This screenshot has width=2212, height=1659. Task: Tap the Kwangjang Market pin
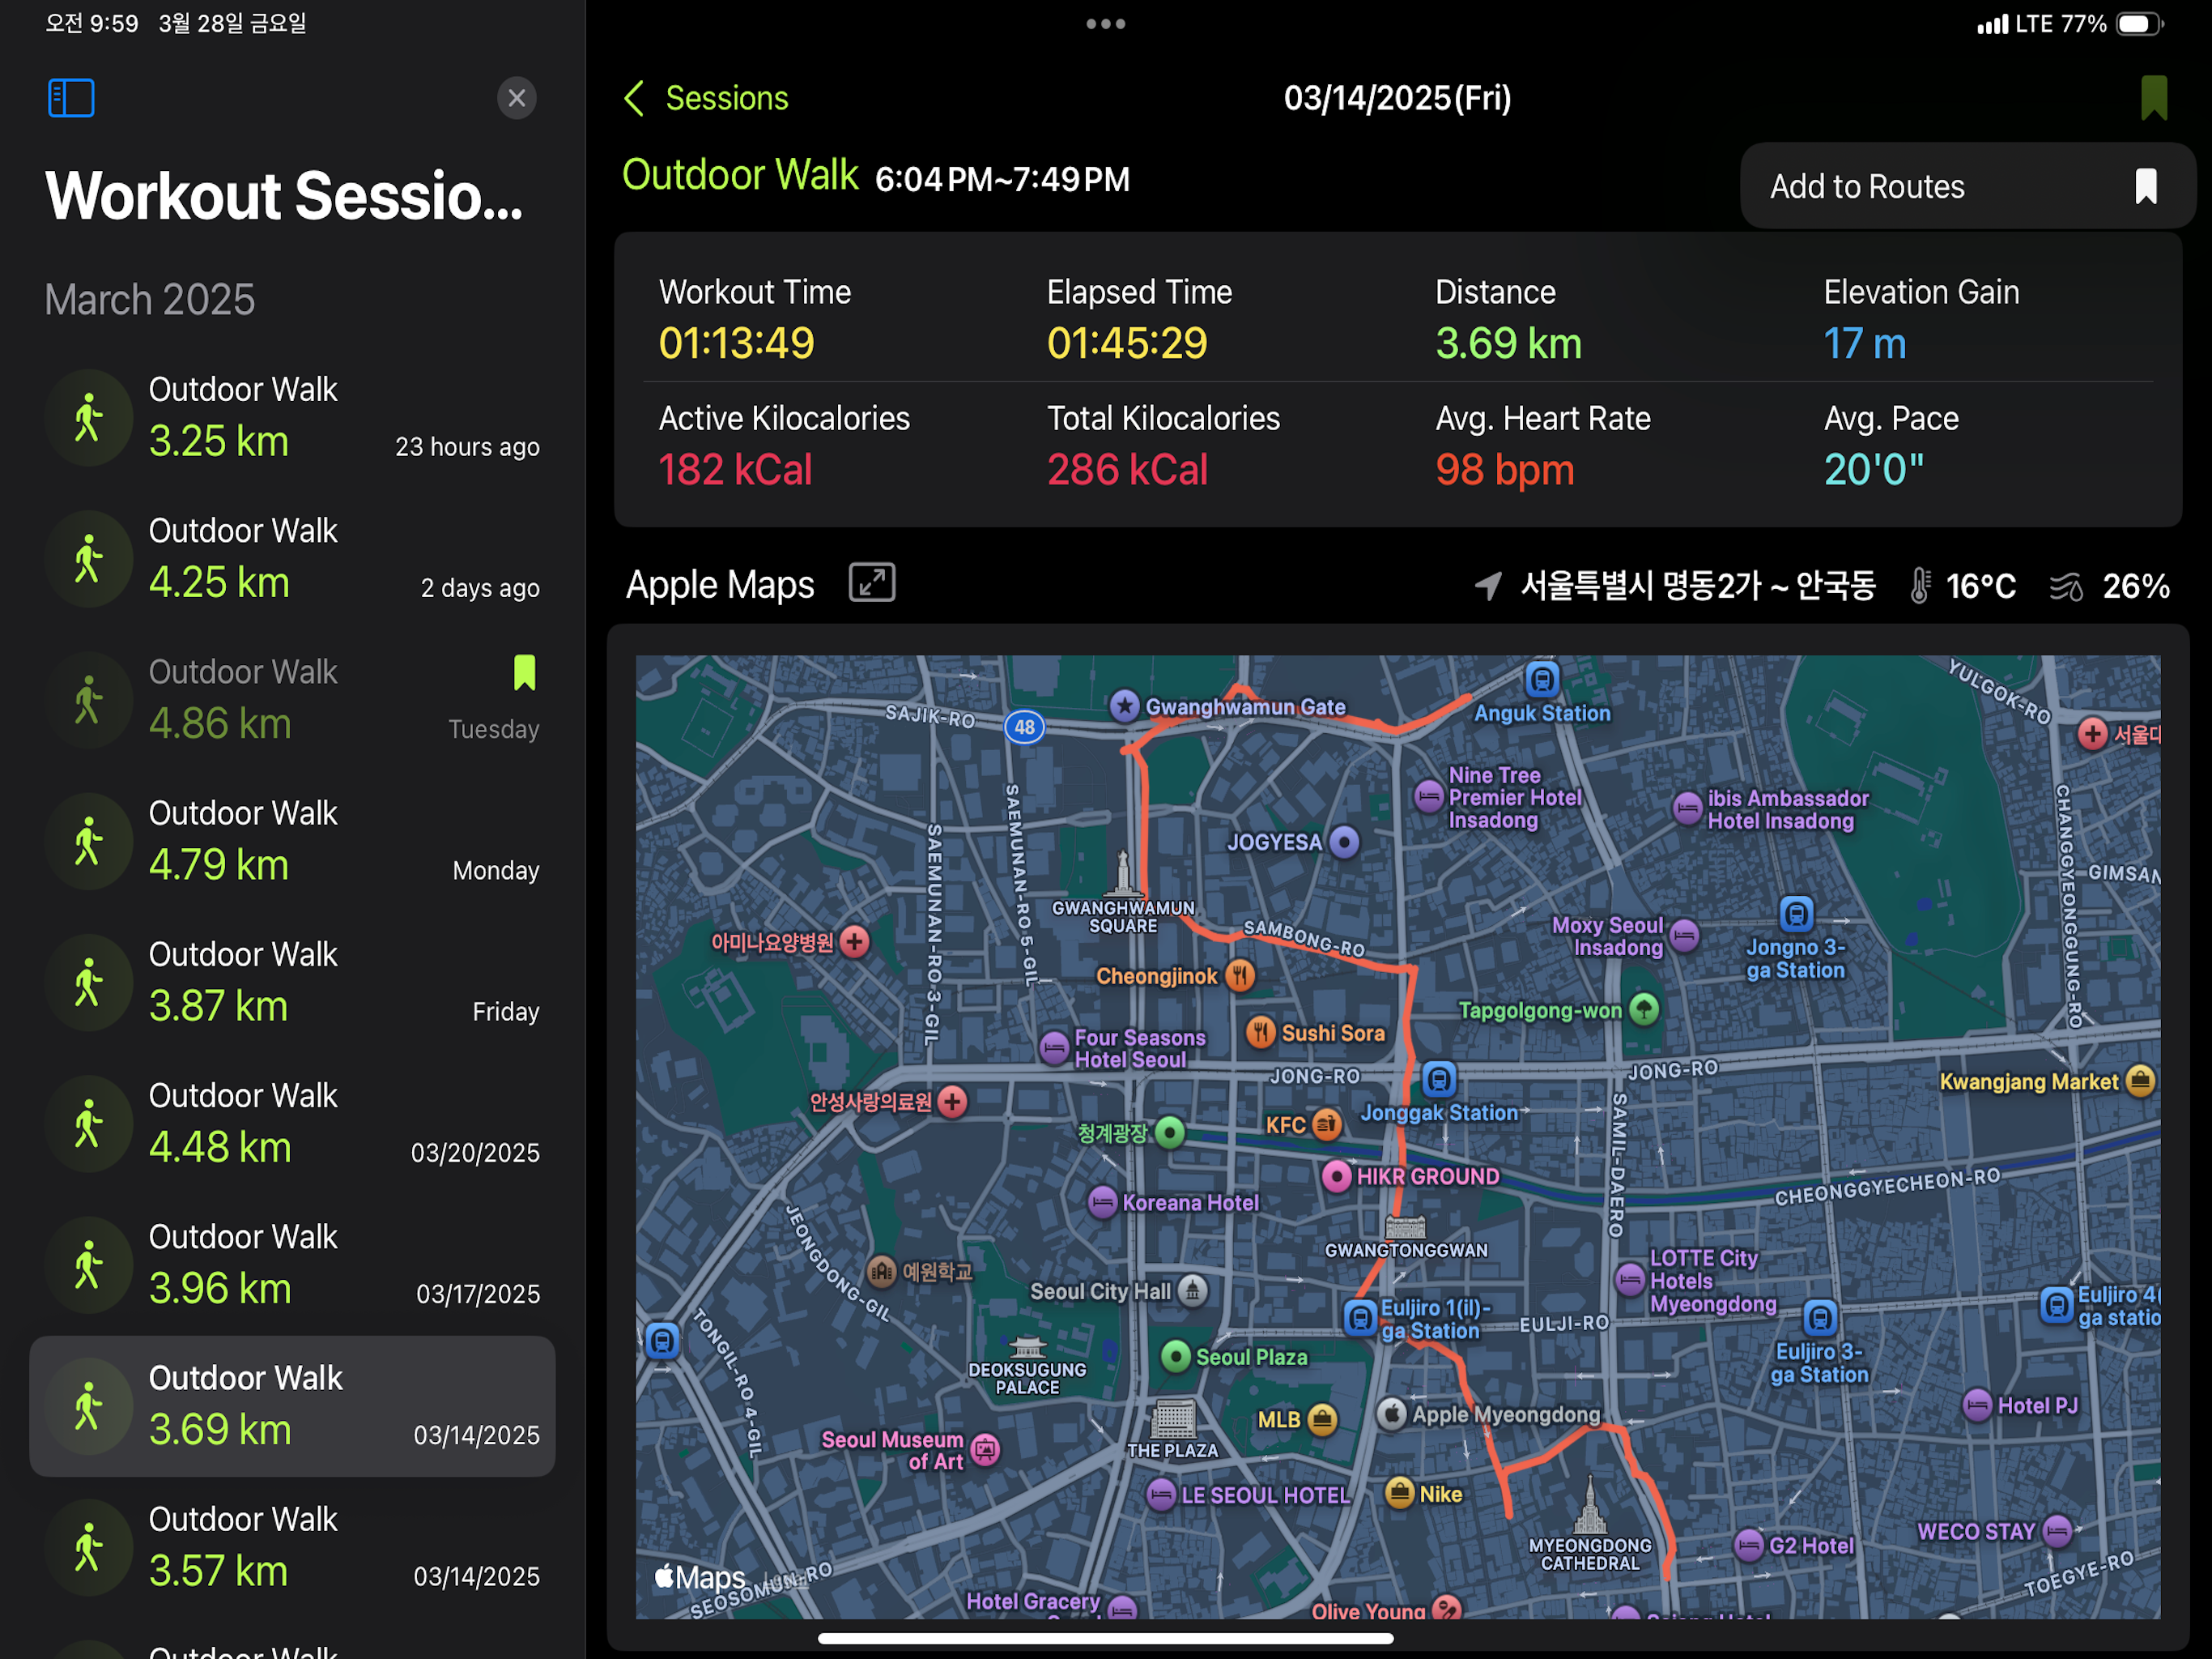2140,1081
